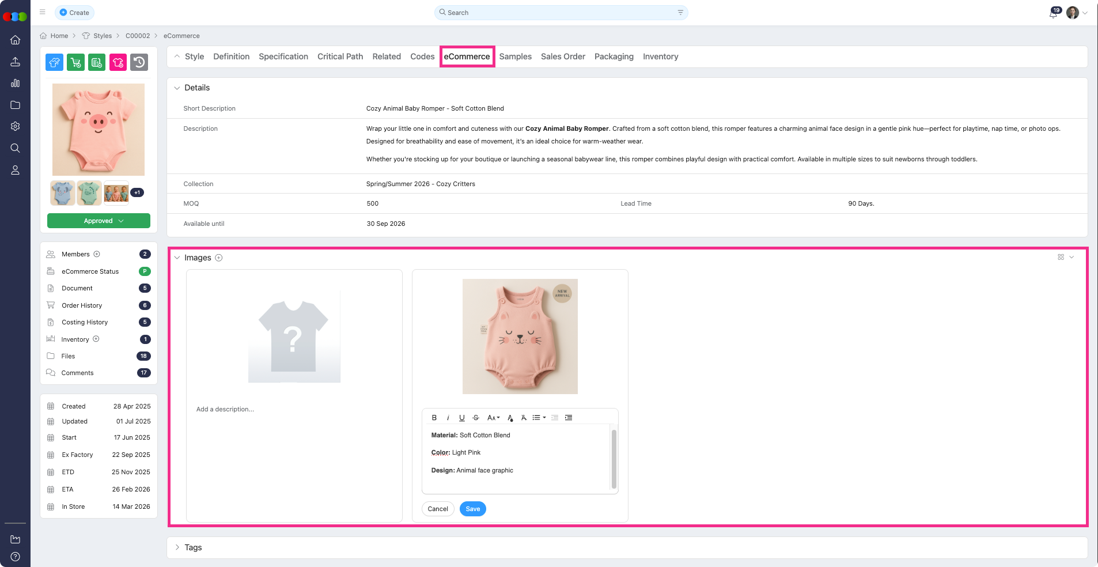Screen dimensions: 1098x567
Task: Click the Cancel button
Action: (438, 509)
